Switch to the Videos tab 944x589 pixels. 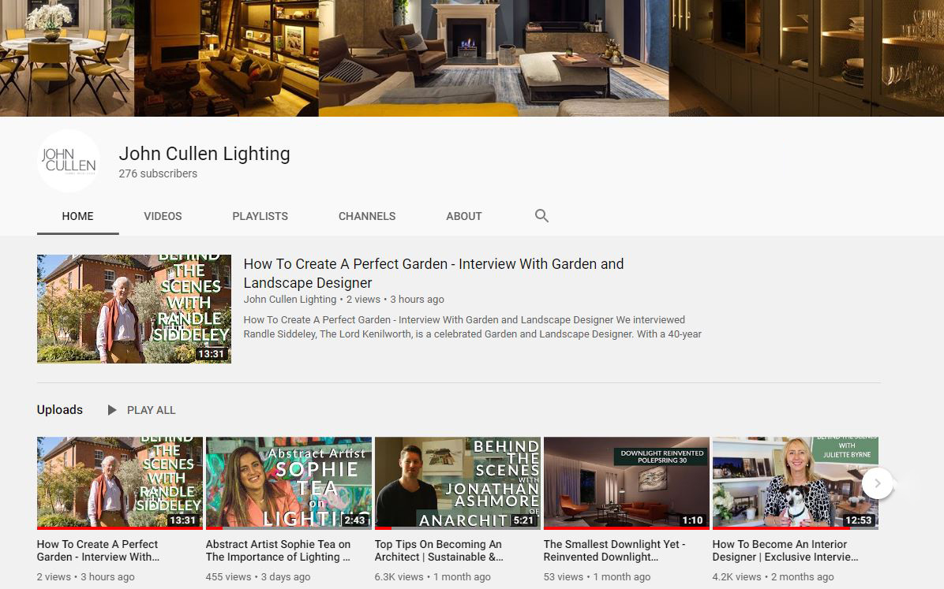point(163,217)
